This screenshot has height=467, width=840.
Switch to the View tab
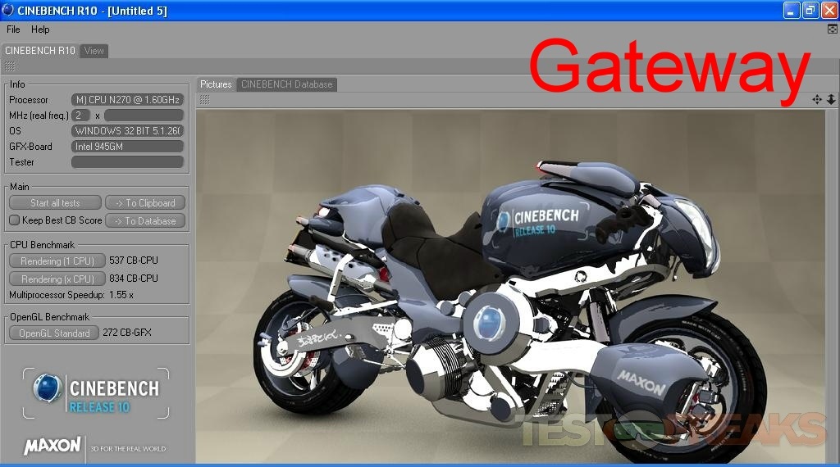pos(94,51)
